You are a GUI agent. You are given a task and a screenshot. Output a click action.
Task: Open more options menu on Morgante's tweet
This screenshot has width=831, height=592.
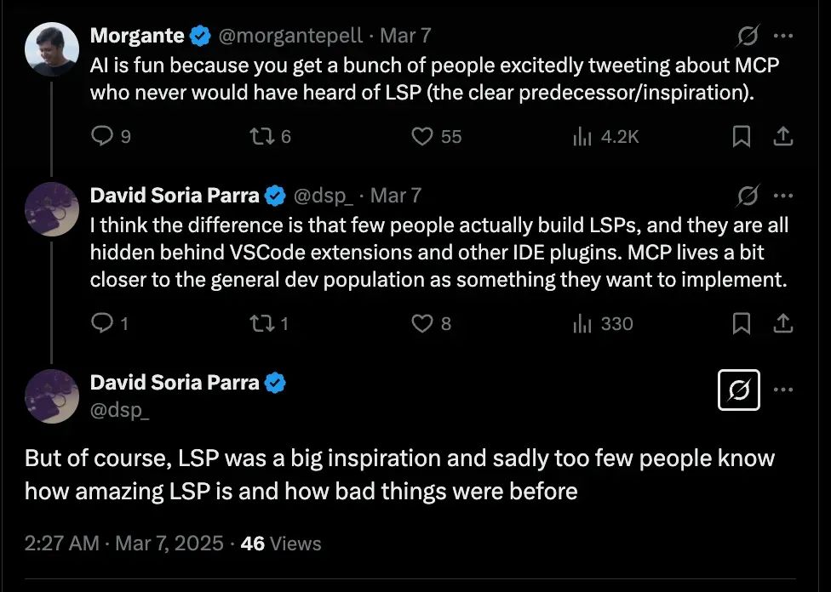coord(783,36)
